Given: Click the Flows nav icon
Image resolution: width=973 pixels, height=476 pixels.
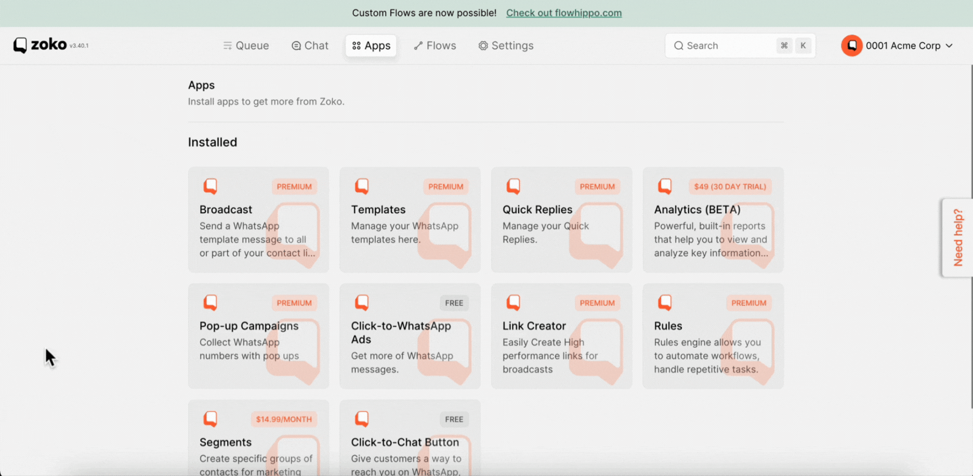Looking at the screenshot, I should 418,46.
